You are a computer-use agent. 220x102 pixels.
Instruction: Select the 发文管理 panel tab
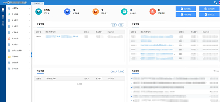(40, 24)
